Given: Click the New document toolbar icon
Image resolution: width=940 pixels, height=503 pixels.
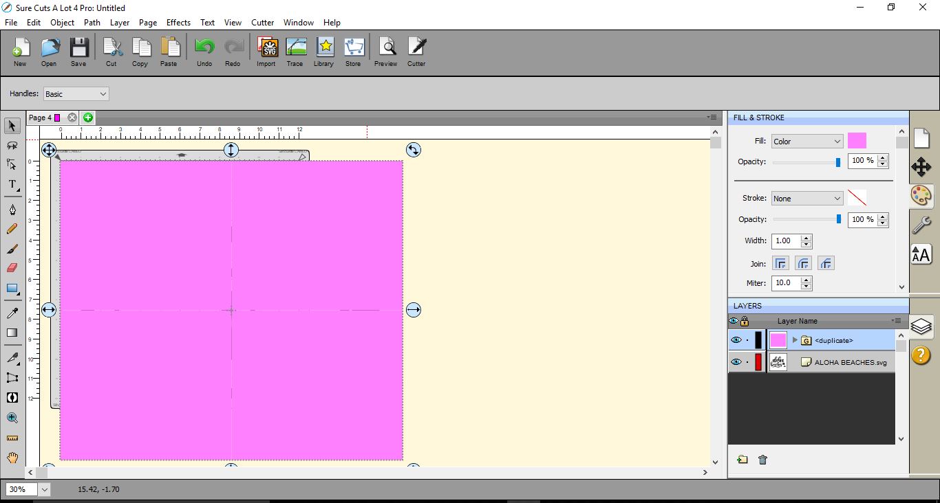Looking at the screenshot, I should coord(20,52).
